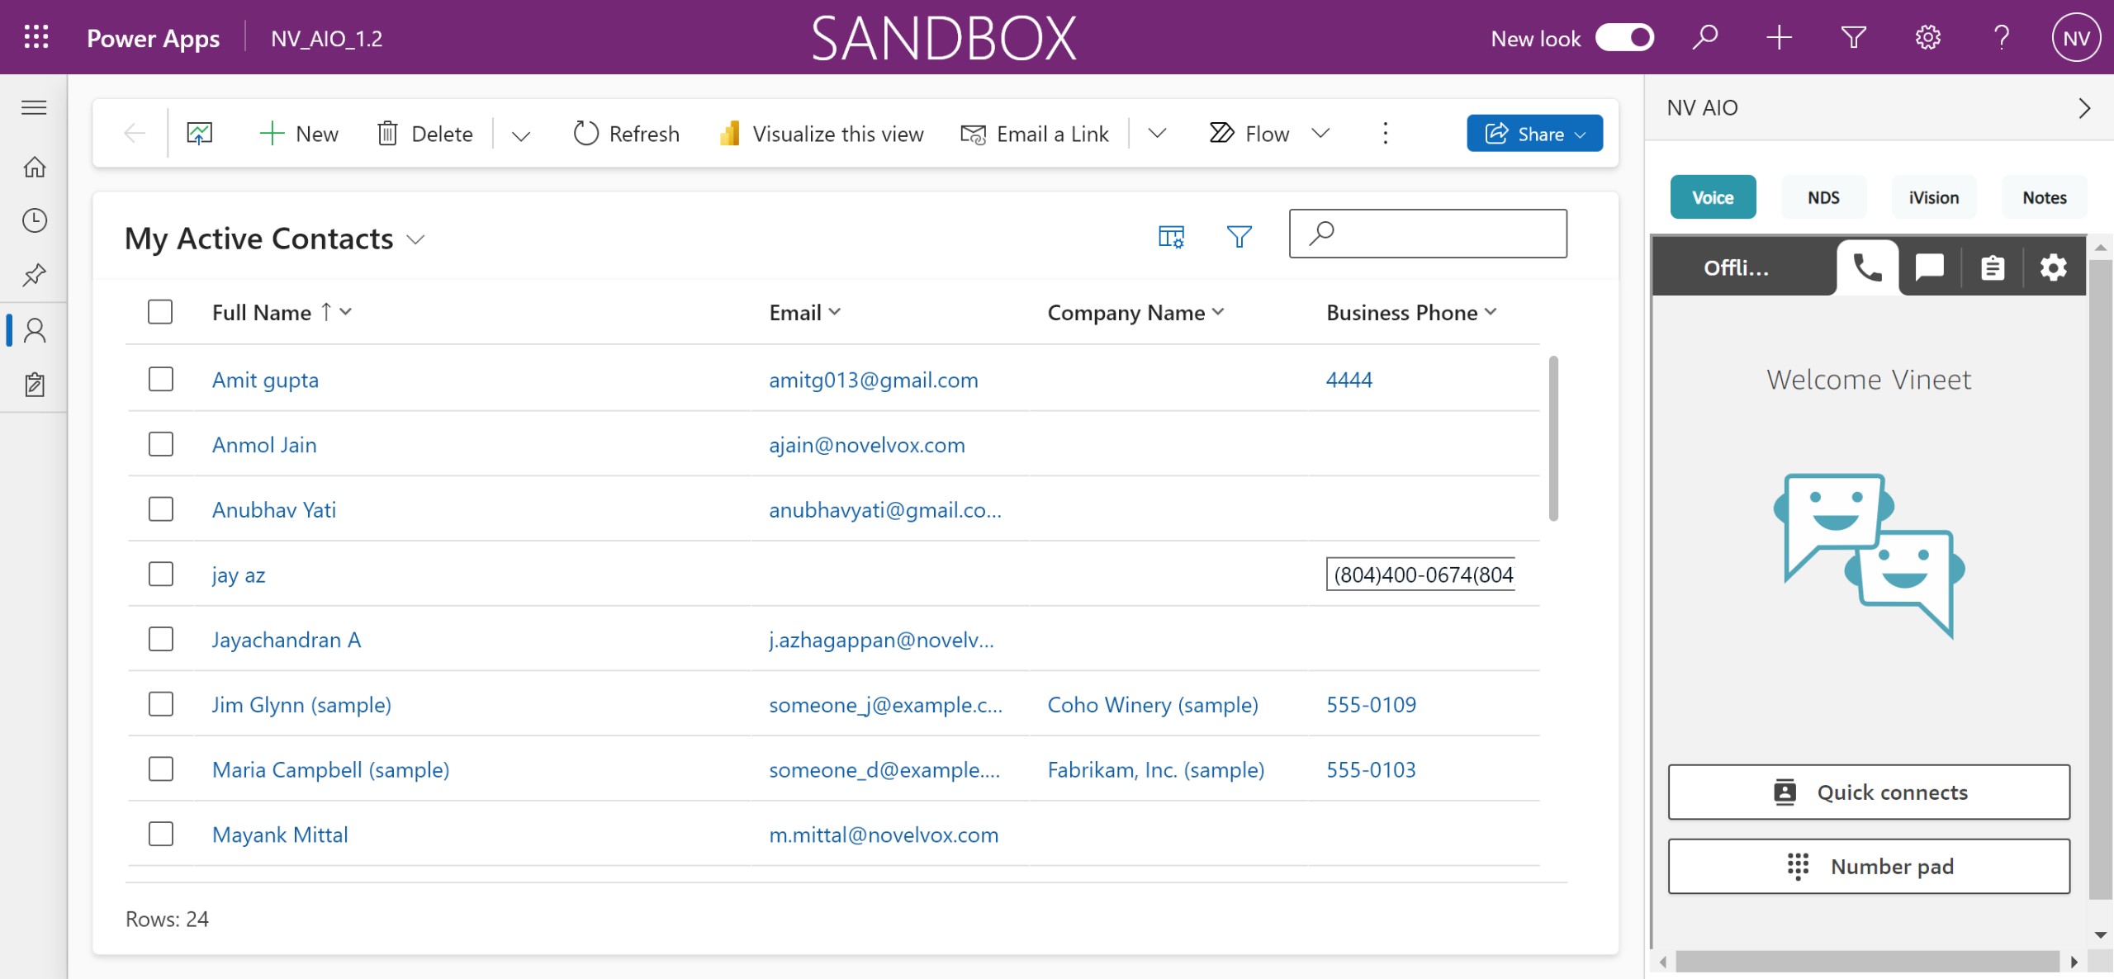This screenshot has height=979, width=2114.
Task: Toggle the New look switch
Action: coord(1623,38)
